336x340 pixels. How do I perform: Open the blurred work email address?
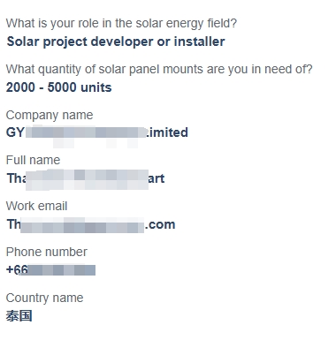tap(91, 224)
